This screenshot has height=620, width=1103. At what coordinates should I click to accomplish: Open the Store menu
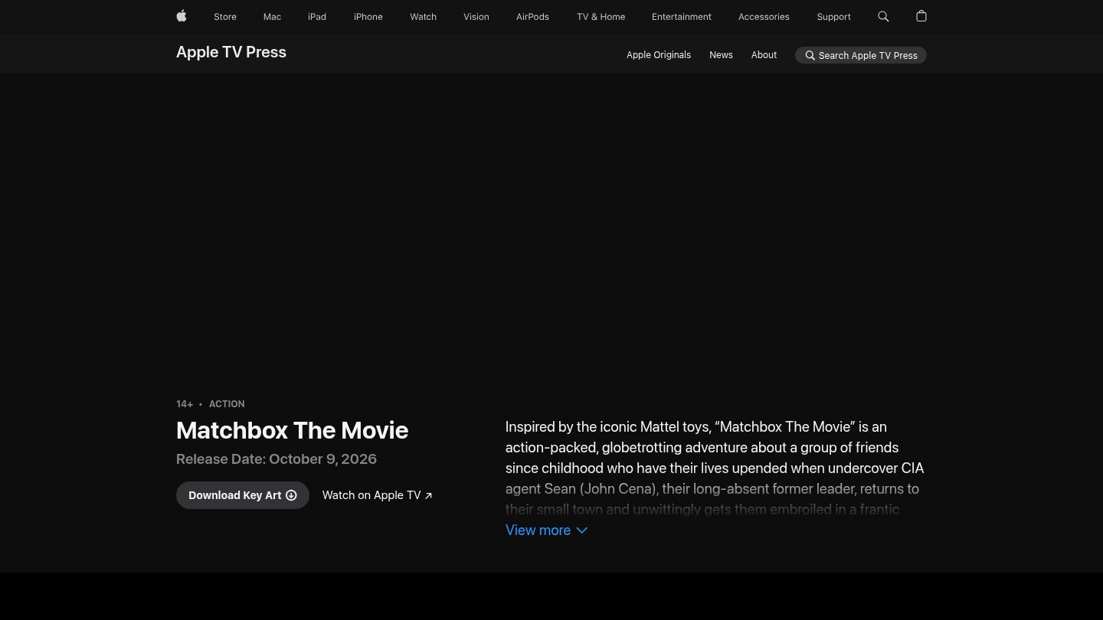click(x=225, y=17)
